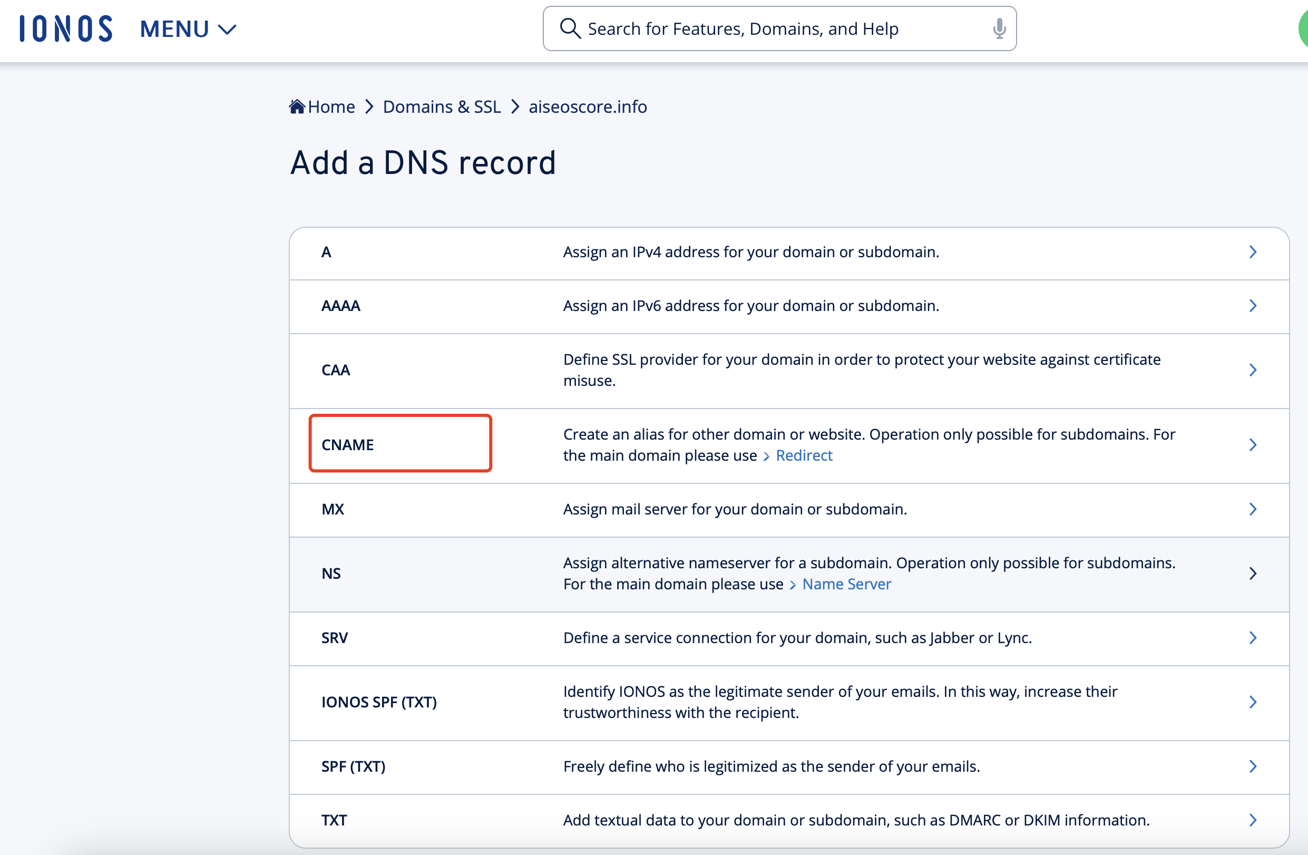The height and width of the screenshot is (855, 1308).
Task: Open Domains & SSL breadcrumb link
Action: pyautogui.click(x=442, y=106)
